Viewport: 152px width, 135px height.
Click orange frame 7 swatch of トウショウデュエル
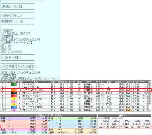pos(14,90)
